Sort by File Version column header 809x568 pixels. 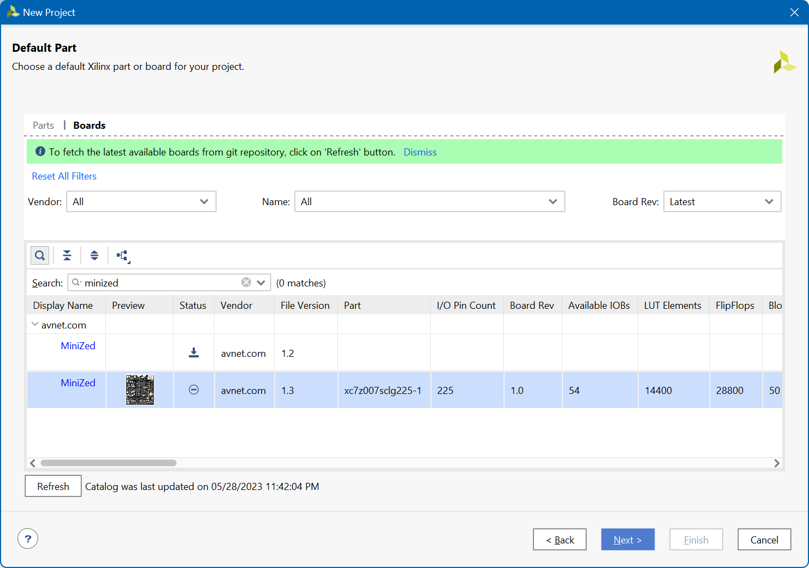tap(306, 305)
